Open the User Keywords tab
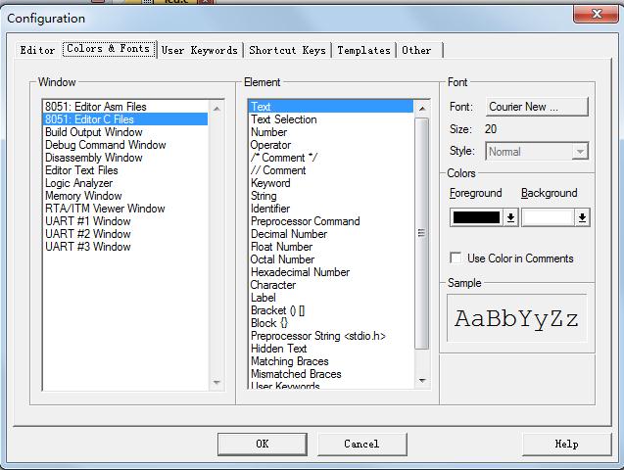 point(199,50)
